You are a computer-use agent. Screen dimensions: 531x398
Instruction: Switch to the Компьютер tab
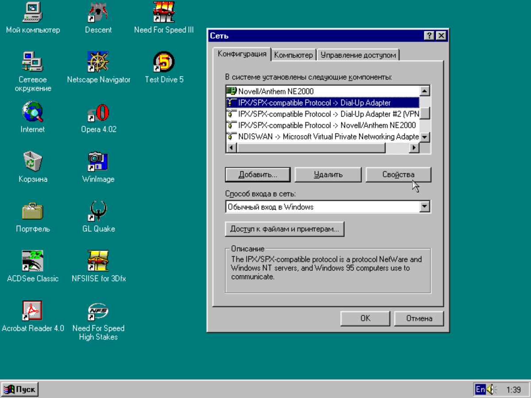pyautogui.click(x=293, y=55)
